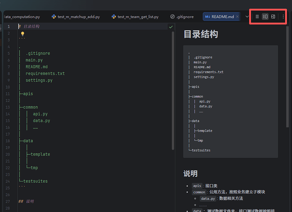Click the tmp entry in the editor
This screenshot has height=212, width=292.
(x=34, y=167)
